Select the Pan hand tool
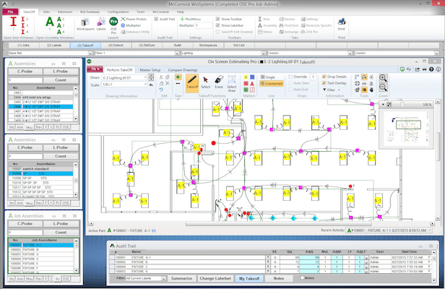This screenshot has width=445, height=289. pyautogui.click(x=371, y=90)
